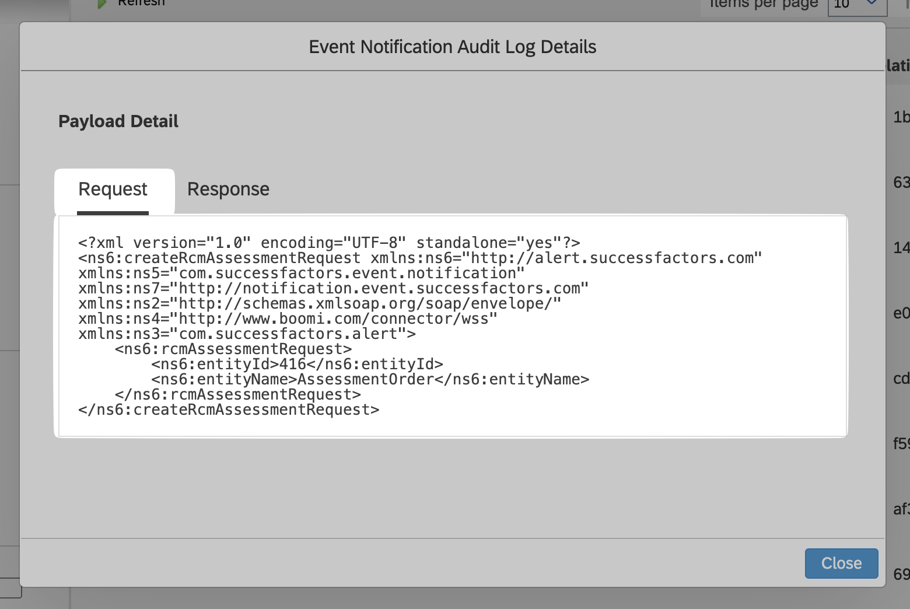
Task: Click the closing createRcmAssessmentRequest tag line
Action: 229,410
